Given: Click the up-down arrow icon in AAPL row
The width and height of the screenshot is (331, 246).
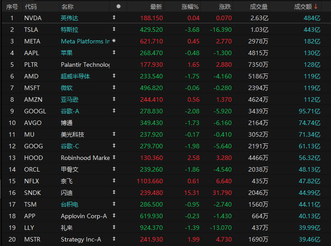Looking at the screenshot, I should tap(114, 52).
